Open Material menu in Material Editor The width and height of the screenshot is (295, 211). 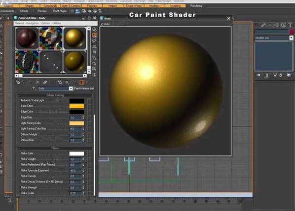[19, 23]
